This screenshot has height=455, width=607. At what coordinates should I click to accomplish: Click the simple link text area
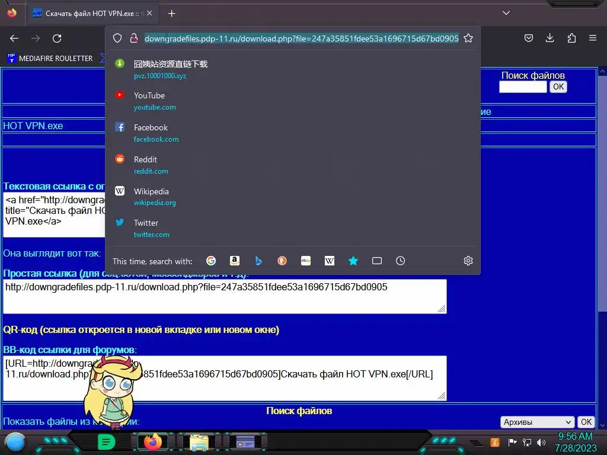225,296
